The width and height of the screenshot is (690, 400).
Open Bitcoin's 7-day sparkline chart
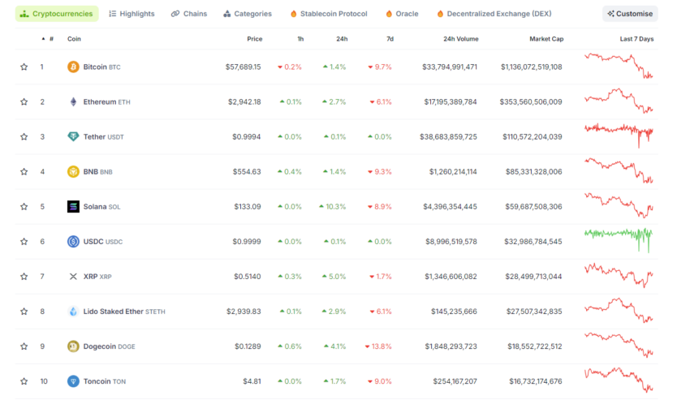619,66
